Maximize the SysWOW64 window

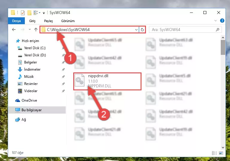205,13
